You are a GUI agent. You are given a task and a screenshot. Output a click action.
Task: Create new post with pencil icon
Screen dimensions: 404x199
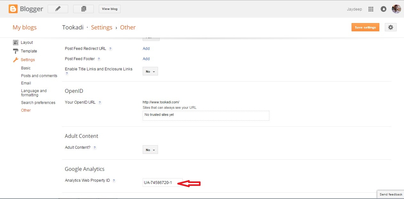pos(58,9)
